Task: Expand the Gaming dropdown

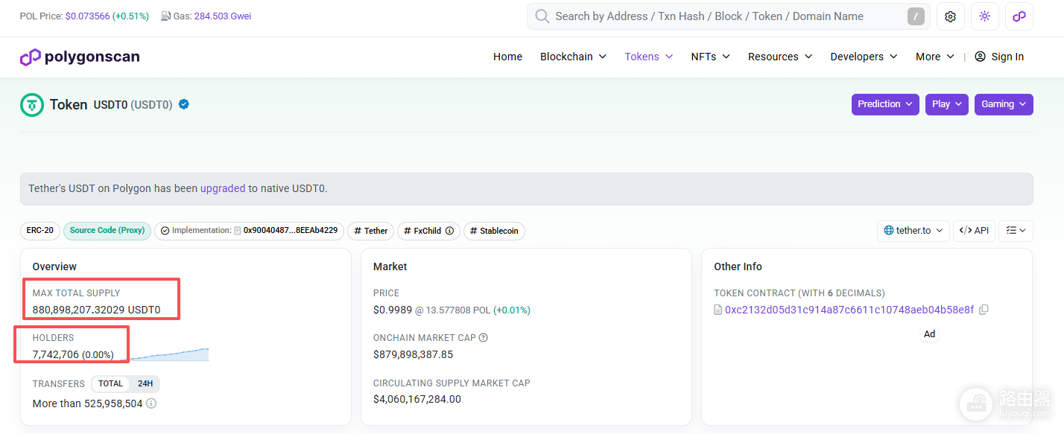Action: [1004, 104]
